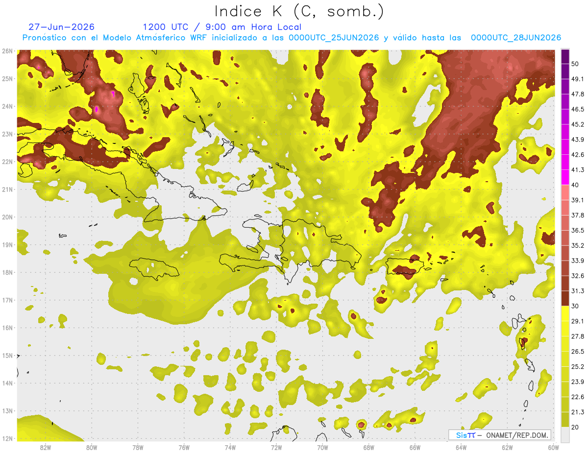This screenshot has width=588, height=454.
Task: Click the "25N" latitude label
Action: click(x=7, y=78)
